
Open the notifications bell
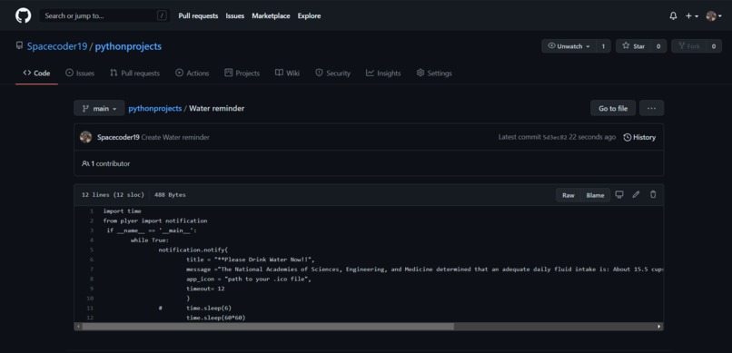coord(673,15)
